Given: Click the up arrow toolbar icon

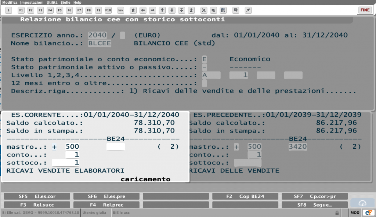Looking at the screenshot, I should 162,10.
